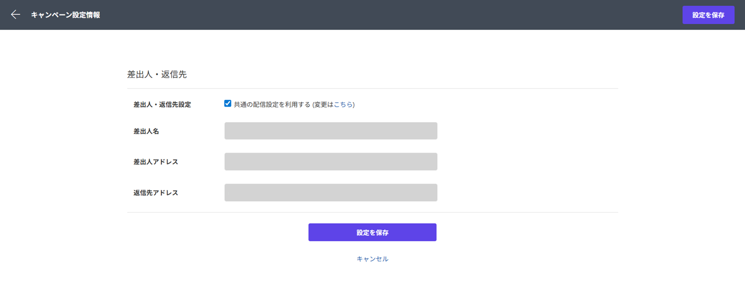Screen dimensions: 745x307
Task: Click the 差出人・返信先設定 row label
Action: coord(162,105)
